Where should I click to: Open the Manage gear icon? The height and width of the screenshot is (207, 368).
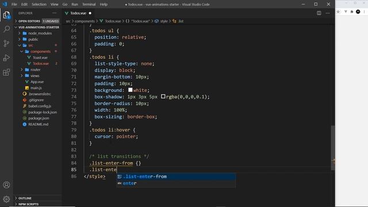(x=6, y=199)
